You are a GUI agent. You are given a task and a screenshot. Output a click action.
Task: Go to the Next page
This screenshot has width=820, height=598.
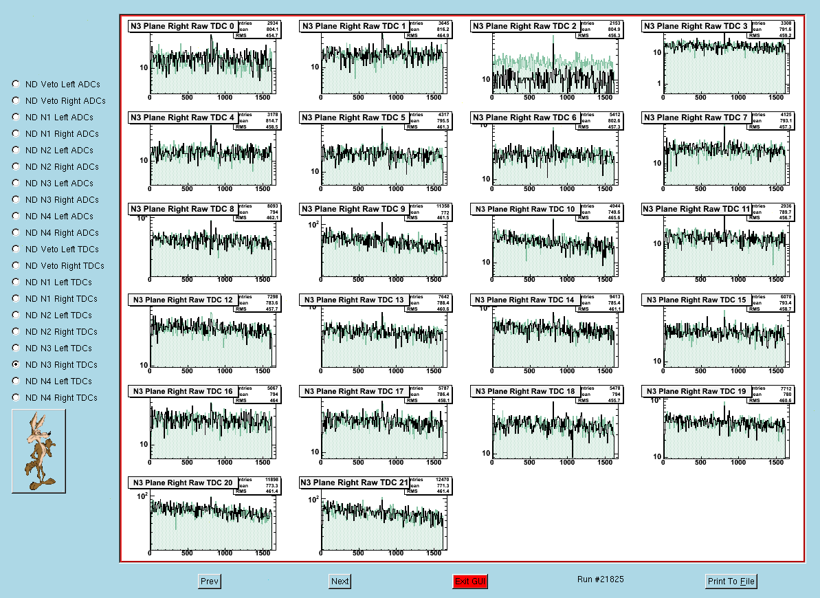340,582
